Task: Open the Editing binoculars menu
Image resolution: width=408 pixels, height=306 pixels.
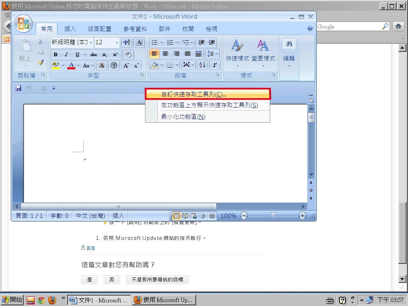Action: [x=289, y=53]
